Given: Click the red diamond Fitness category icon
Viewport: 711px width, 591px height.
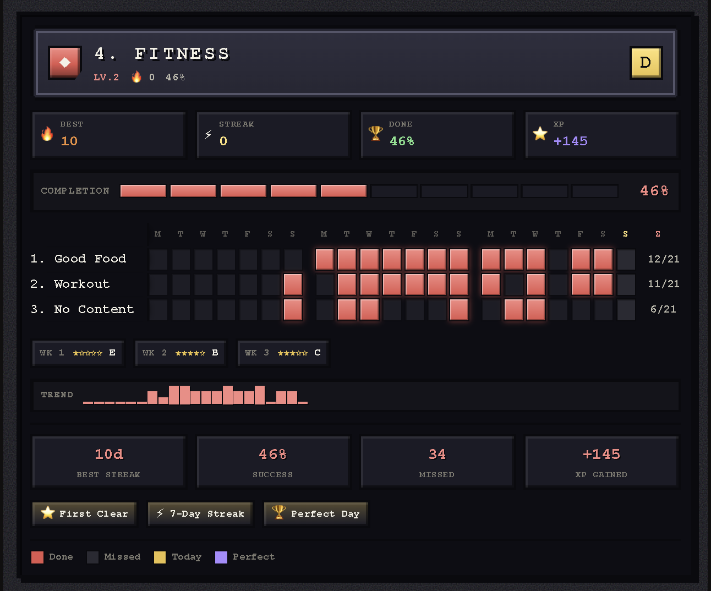Looking at the screenshot, I should coord(65,62).
